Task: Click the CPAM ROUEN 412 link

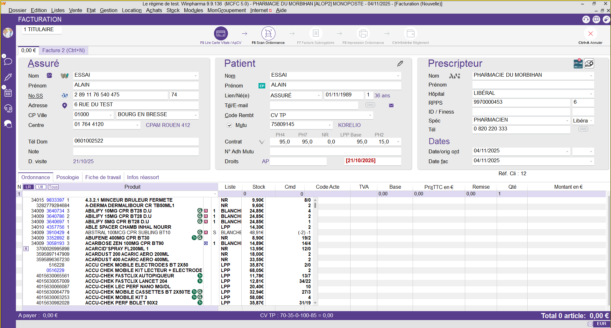Action: click(x=168, y=125)
